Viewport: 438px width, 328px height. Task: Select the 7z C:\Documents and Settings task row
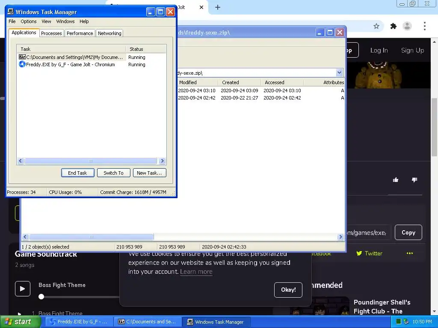click(92, 57)
